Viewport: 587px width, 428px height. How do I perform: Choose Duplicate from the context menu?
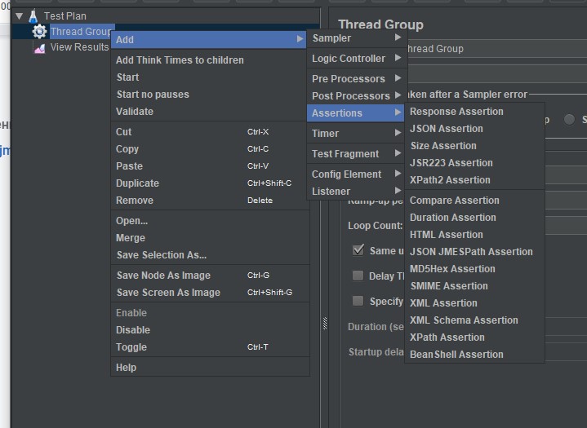click(137, 183)
